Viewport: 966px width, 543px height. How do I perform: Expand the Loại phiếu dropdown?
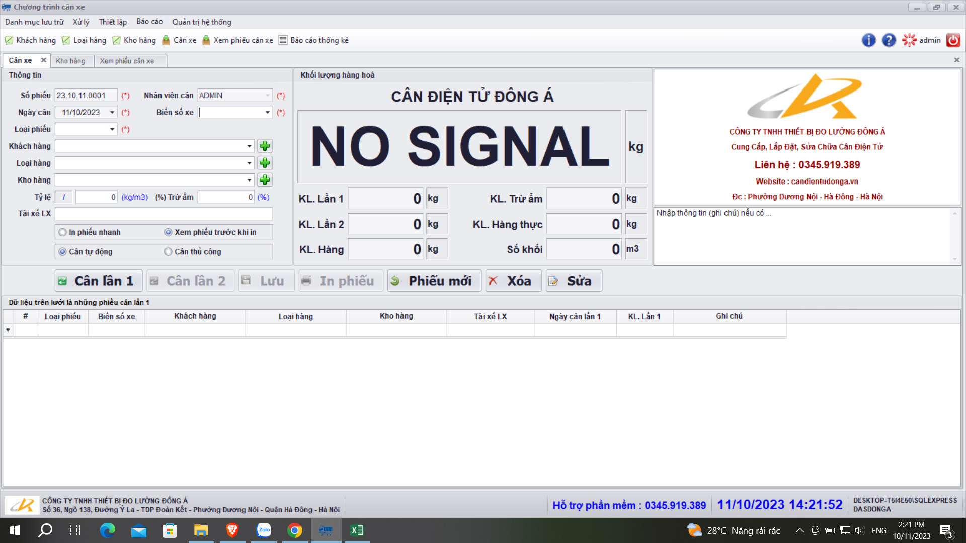tap(112, 130)
